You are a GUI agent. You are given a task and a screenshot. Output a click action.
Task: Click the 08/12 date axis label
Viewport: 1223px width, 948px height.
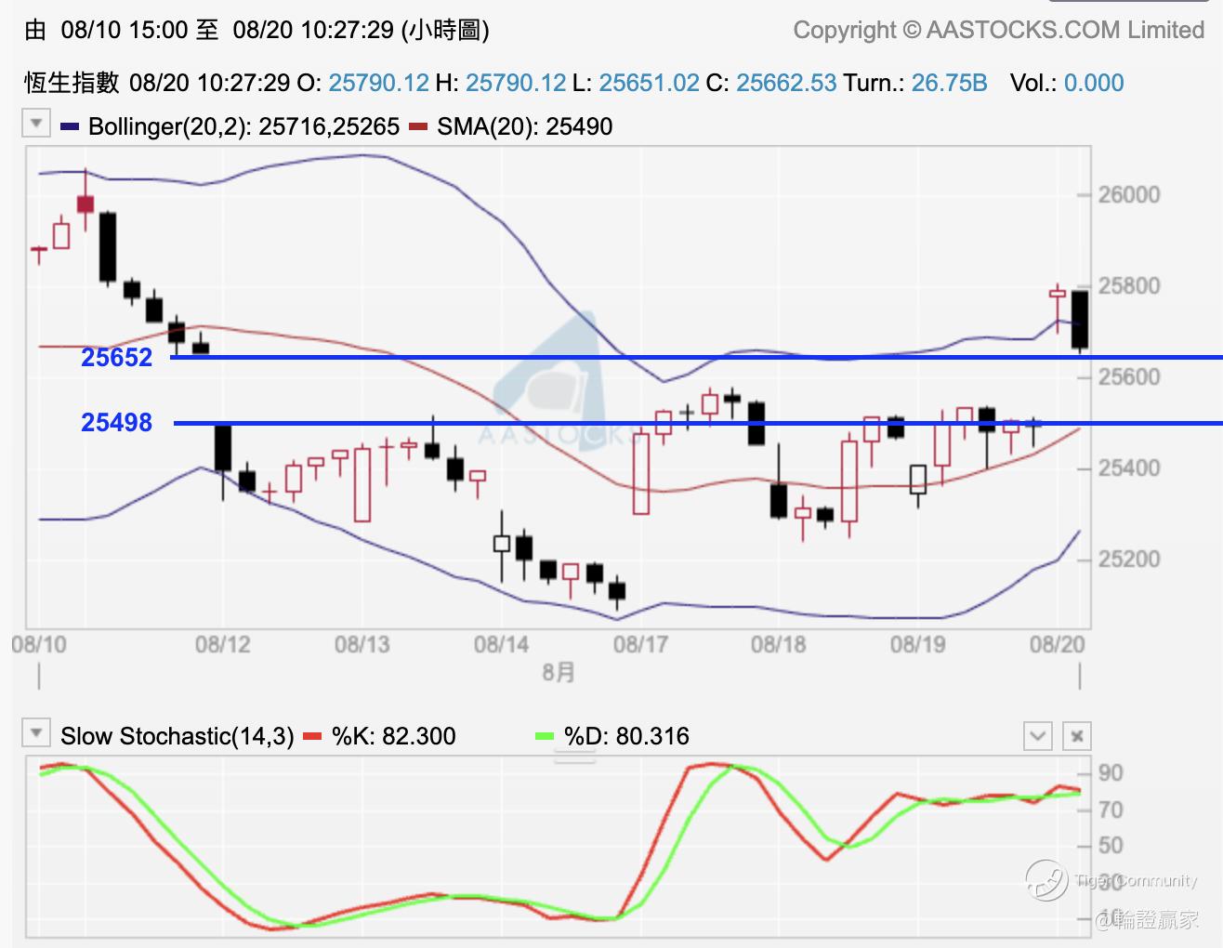(223, 644)
